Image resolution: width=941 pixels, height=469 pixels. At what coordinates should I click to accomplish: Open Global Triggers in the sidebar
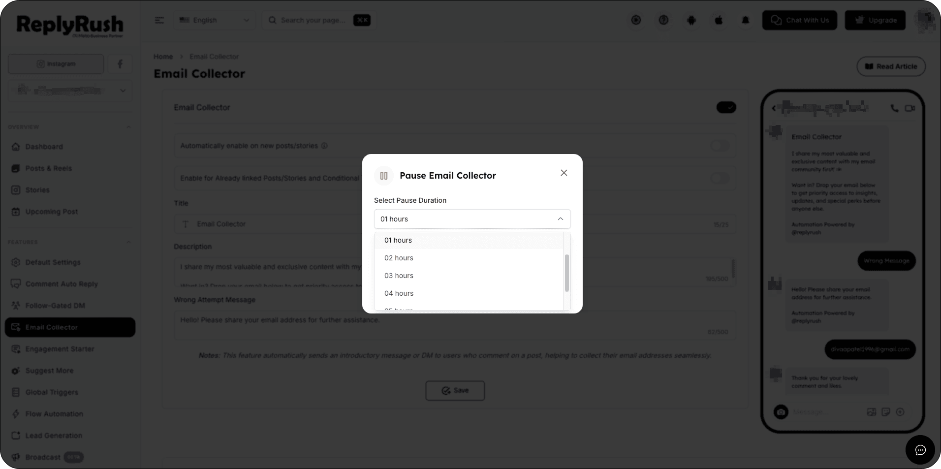tap(70, 392)
